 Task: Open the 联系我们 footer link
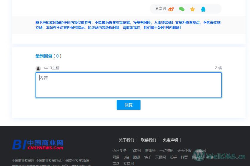pyautogui.click(x=148, y=140)
